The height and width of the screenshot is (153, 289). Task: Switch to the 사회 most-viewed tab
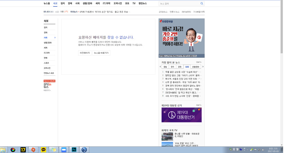tap(187, 67)
